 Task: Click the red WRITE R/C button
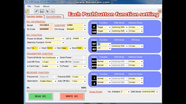pos(72,96)
